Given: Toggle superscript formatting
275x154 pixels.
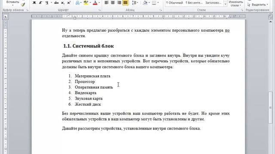Looking at the screenshot, I should click(69, 3).
